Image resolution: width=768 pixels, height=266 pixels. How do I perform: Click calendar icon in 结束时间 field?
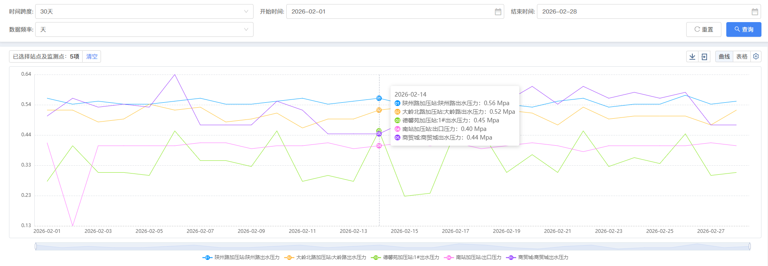[x=755, y=12]
